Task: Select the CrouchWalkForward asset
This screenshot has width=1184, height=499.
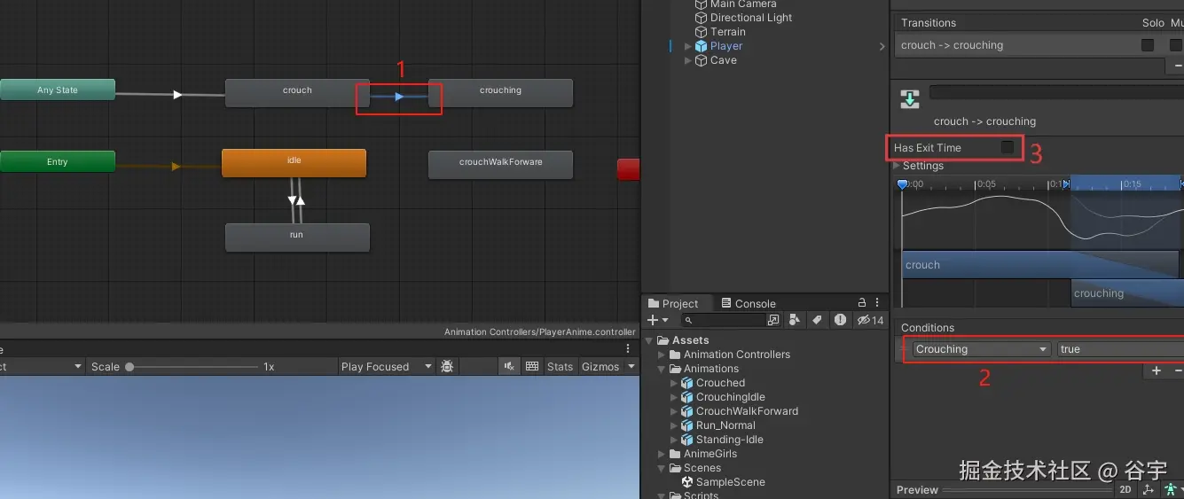Action: (747, 411)
